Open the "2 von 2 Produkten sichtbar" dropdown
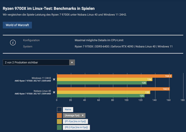 [x=36, y=63]
